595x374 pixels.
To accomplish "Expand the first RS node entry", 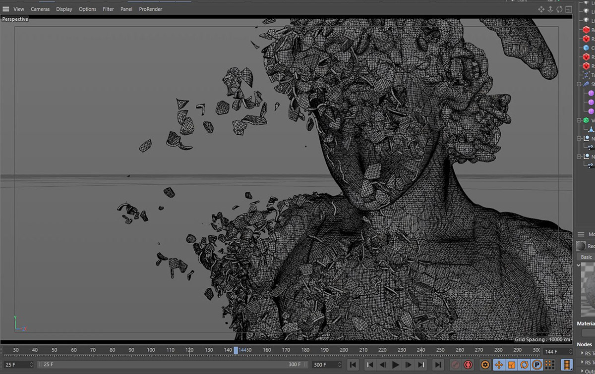I will click(x=582, y=353).
